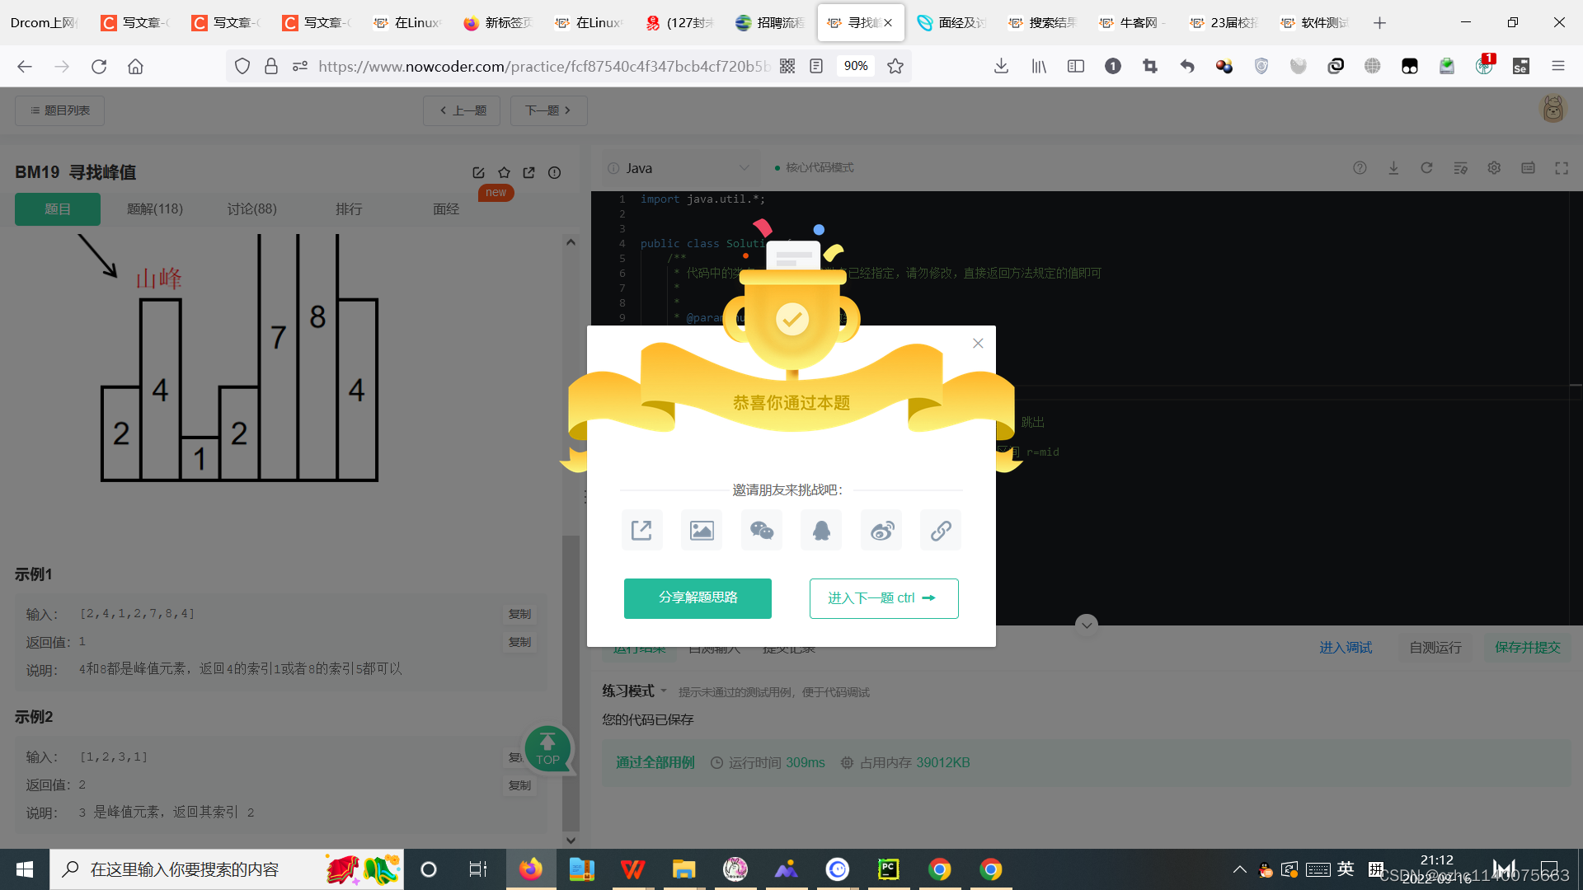Open the 题解(118) tab
Viewport: 1583px width, 890px height.
click(154, 208)
